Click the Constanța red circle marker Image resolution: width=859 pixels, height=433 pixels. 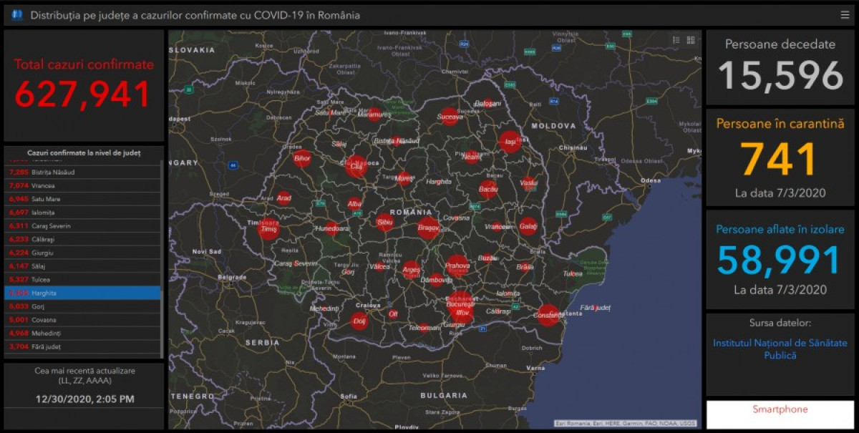click(x=548, y=315)
